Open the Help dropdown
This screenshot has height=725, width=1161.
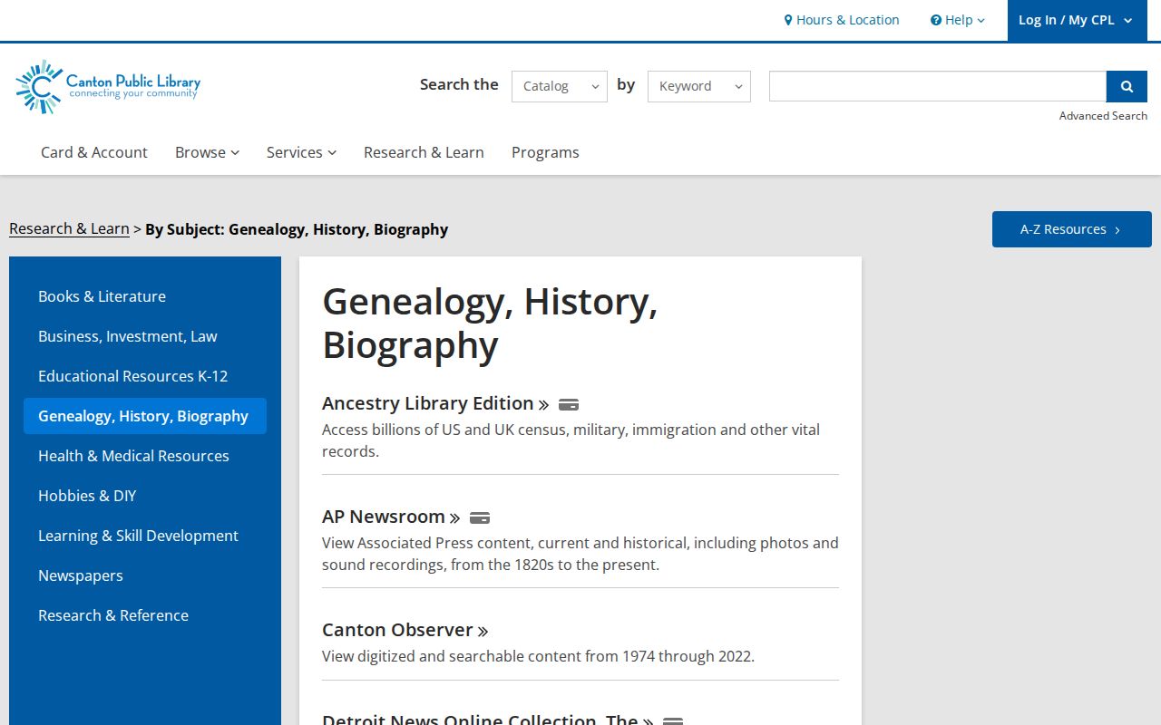957,20
